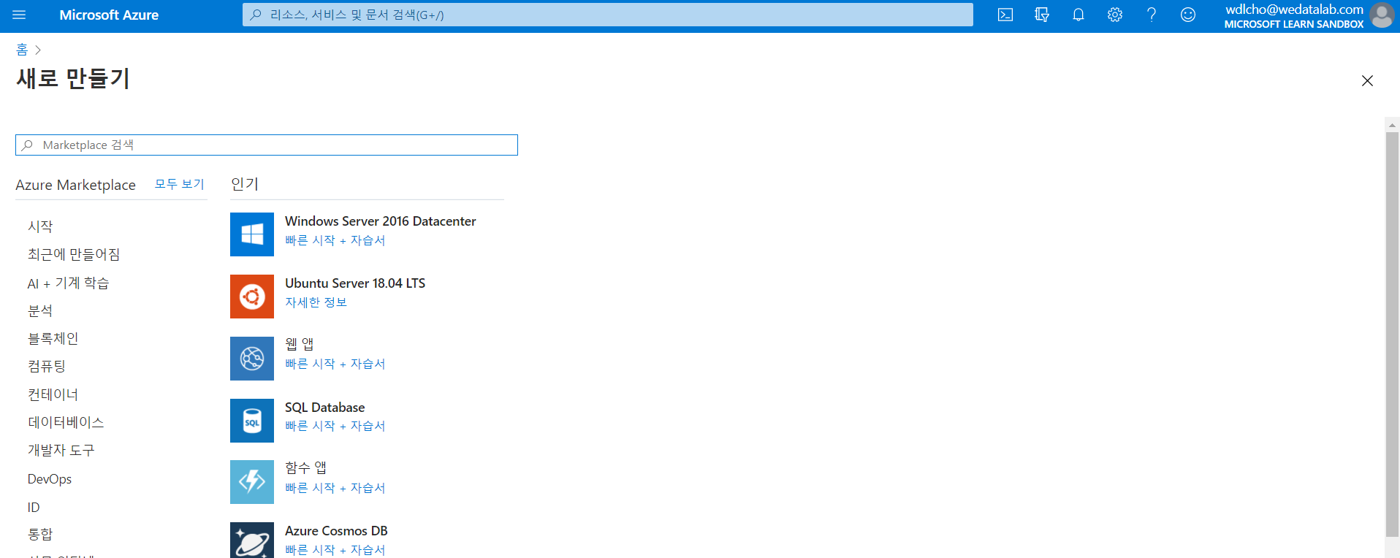
Task: Go to 홈 breadcrumb
Action: (22, 50)
